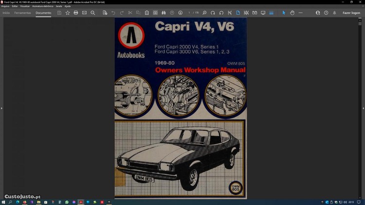
Task: Select the hand pan tool
Action: pos(292,13)
